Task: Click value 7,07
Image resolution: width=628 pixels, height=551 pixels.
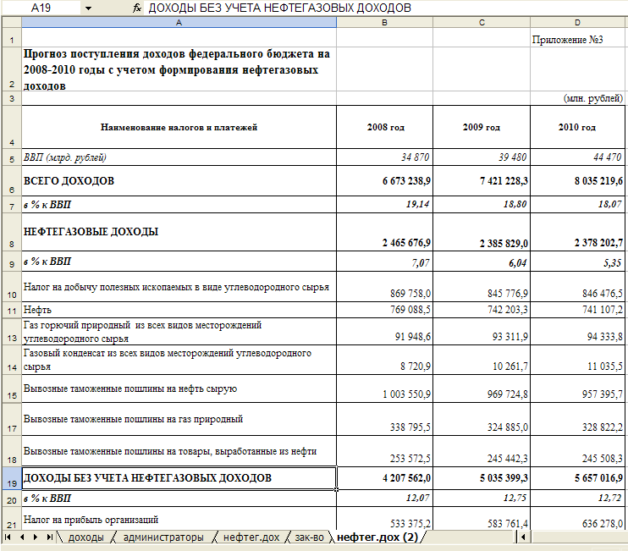Action: (384, 262)
